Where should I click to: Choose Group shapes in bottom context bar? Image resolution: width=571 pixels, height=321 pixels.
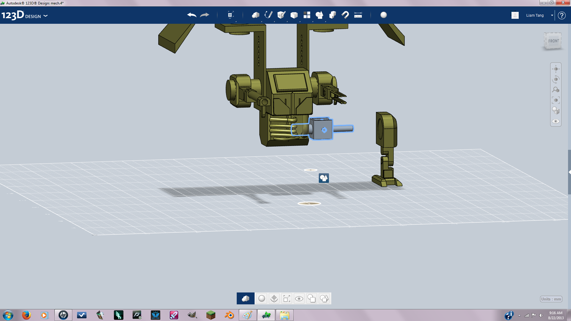[x=324, y=298]
